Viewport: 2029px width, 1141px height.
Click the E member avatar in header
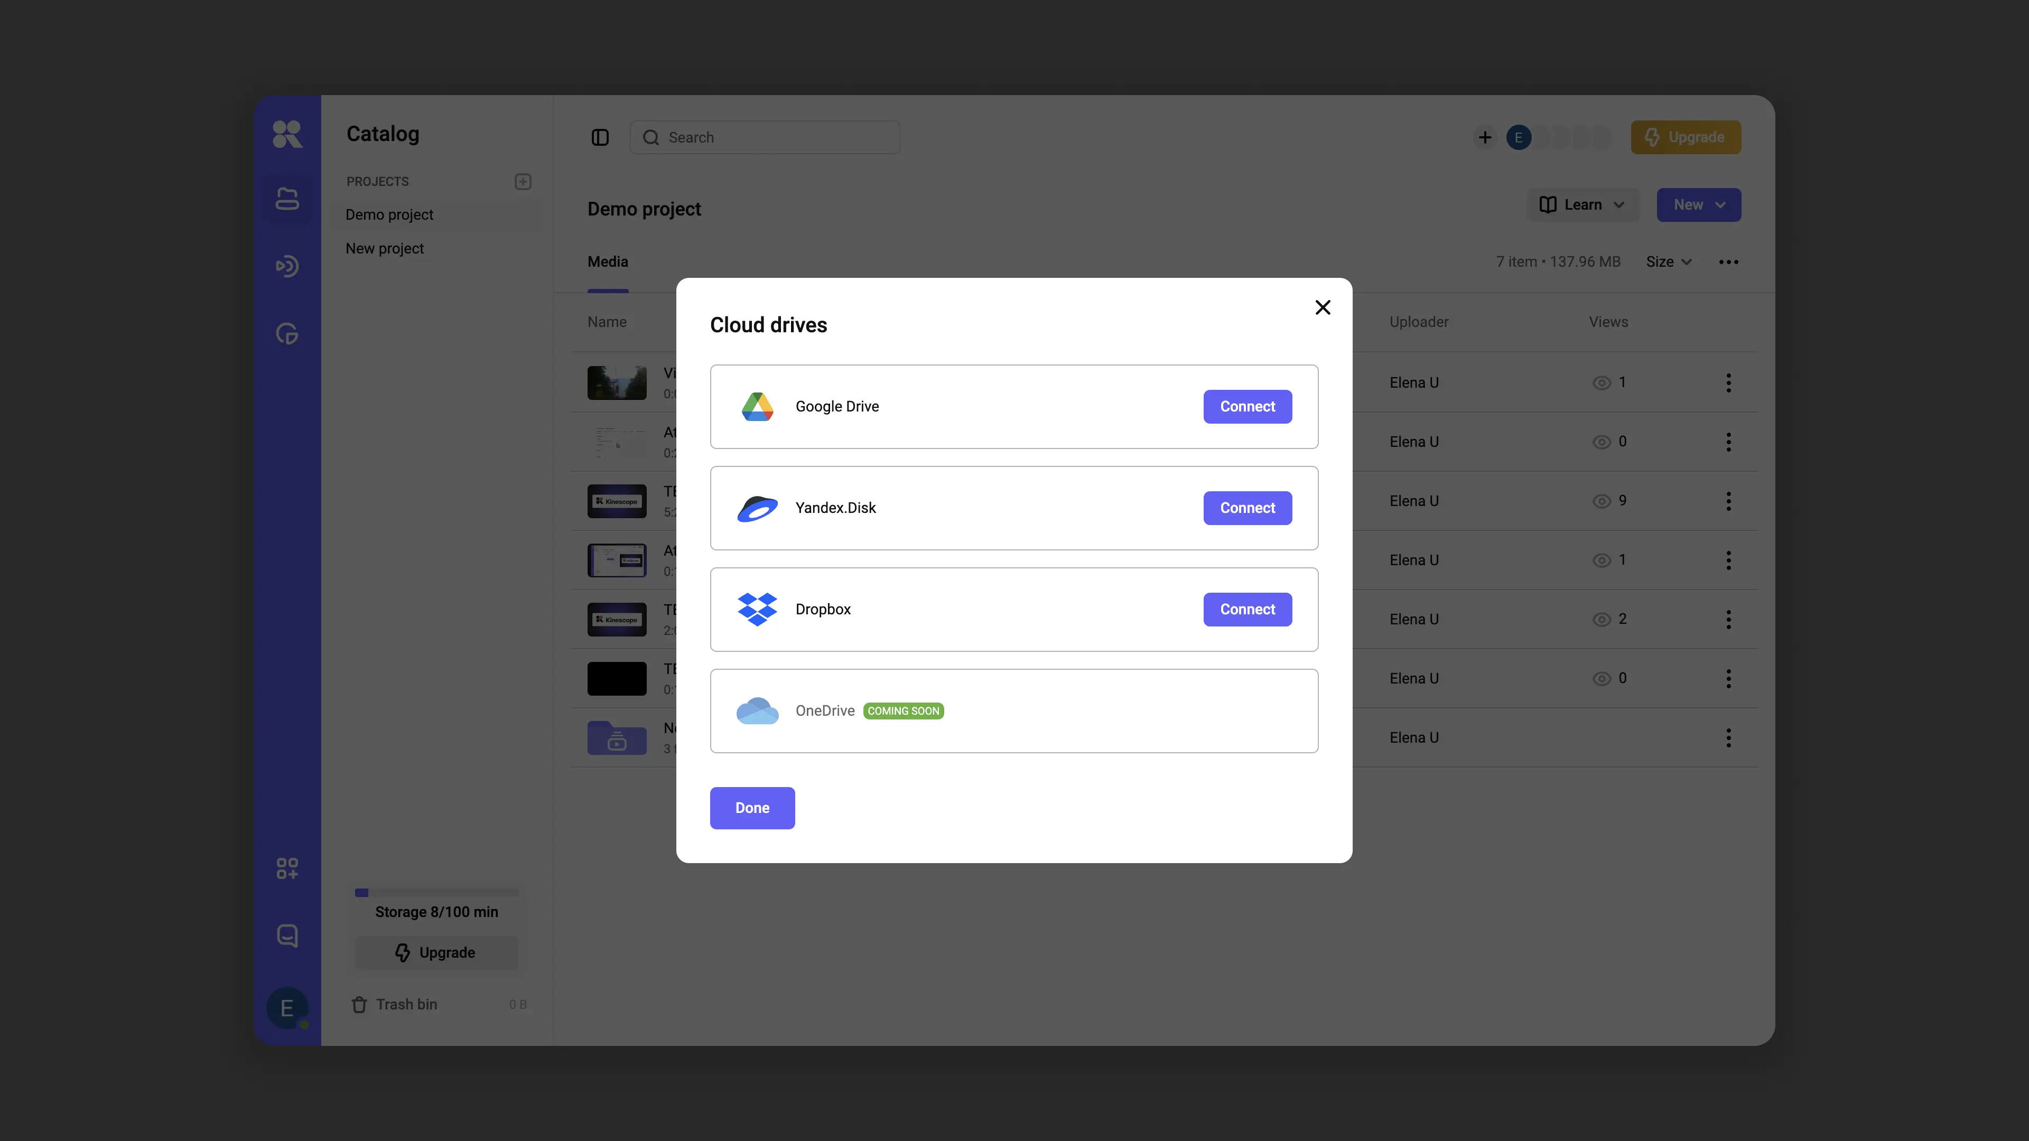point(1519,138)
